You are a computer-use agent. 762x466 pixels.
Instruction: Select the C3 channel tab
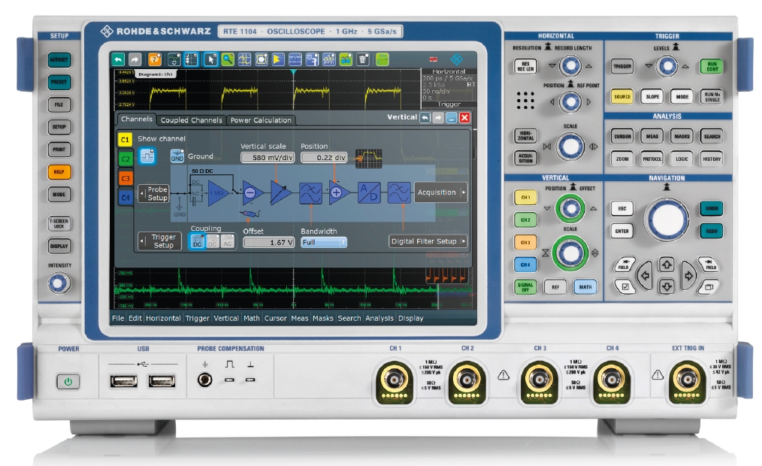[125, 178]
